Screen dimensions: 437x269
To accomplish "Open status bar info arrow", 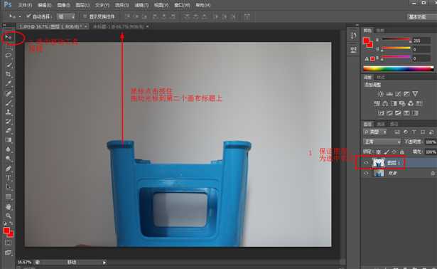I will point(104,263).
